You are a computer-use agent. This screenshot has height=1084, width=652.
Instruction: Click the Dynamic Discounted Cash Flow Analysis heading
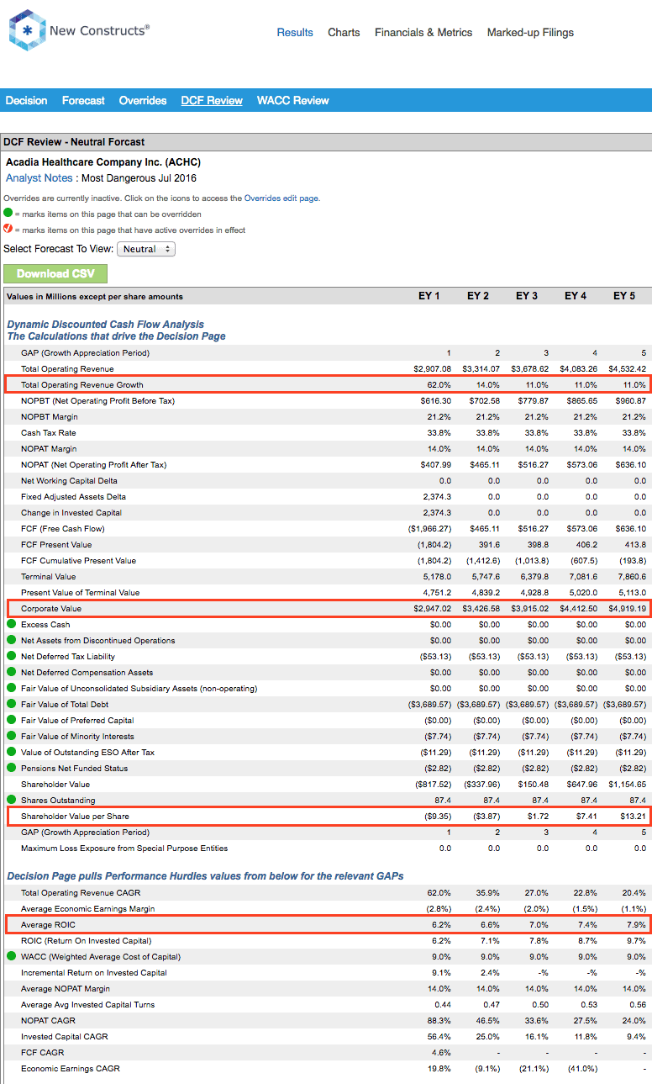106,324
